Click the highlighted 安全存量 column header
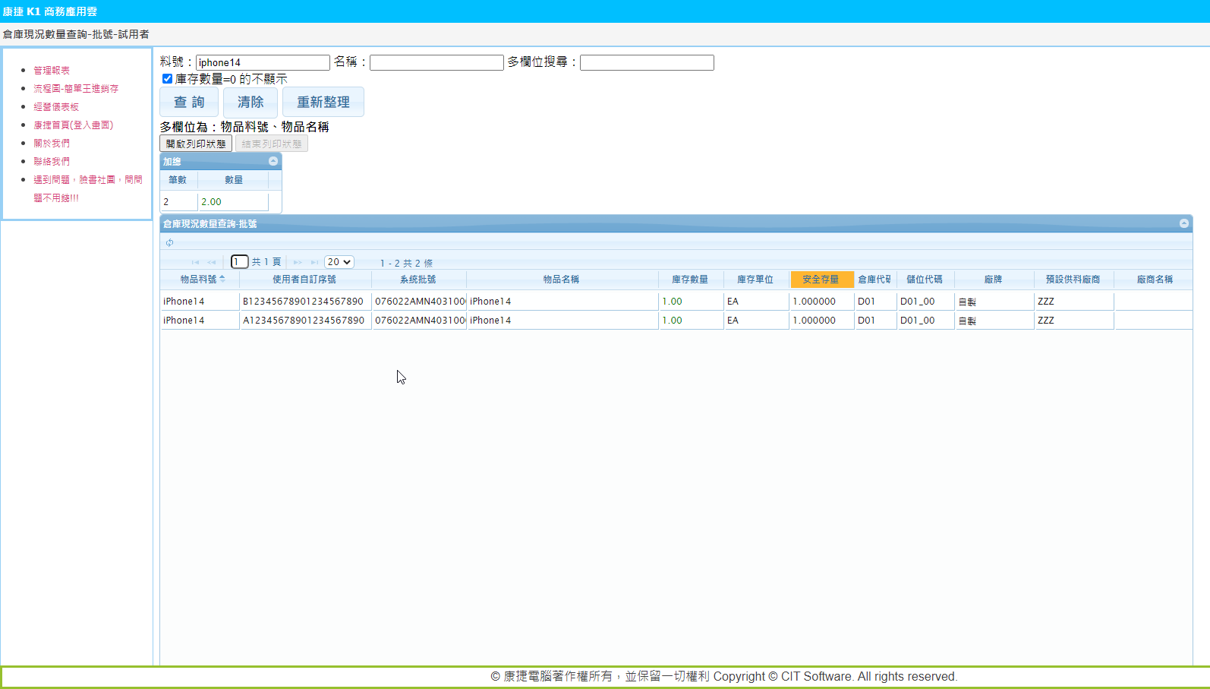This screenshot has height=689, width=1210. click(x=821, y=280)
